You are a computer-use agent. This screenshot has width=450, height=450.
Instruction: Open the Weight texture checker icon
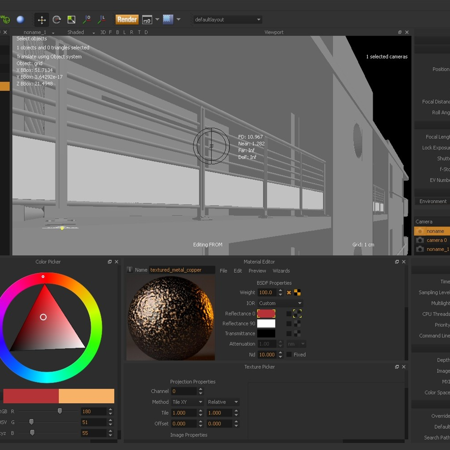tap(297, 292)
